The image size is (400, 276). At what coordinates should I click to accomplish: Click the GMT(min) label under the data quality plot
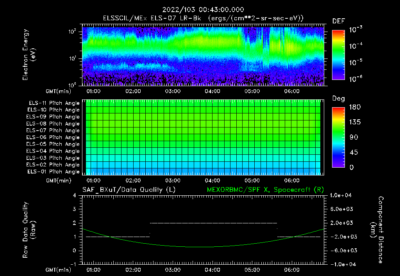[x=59, y=270]
